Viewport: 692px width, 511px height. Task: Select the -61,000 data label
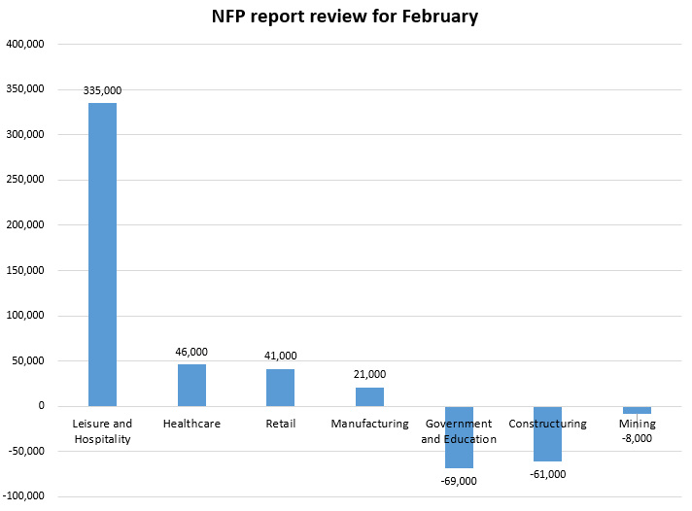[x=547, y=474]
